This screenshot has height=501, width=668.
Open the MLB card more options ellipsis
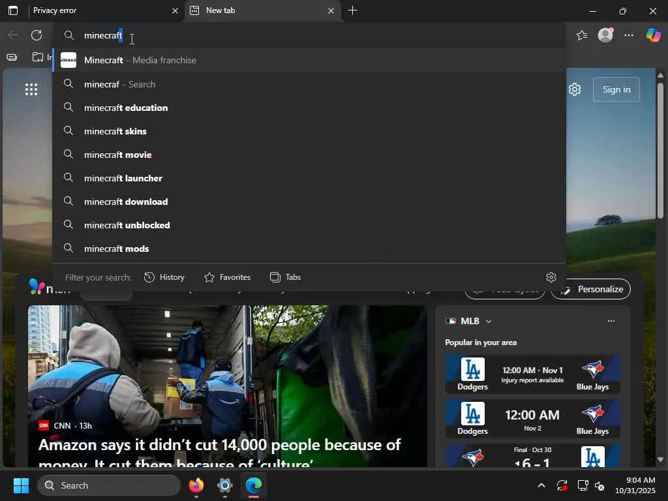pos(611,321)
